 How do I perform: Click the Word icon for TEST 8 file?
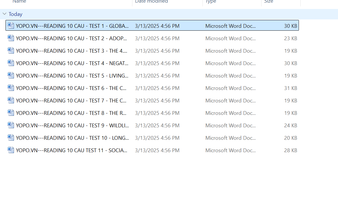click(x=11, y=113)
